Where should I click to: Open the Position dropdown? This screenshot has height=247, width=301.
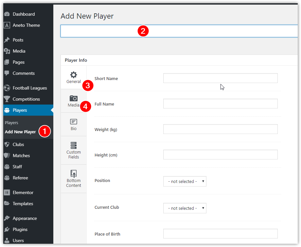(x=185, y=181)
